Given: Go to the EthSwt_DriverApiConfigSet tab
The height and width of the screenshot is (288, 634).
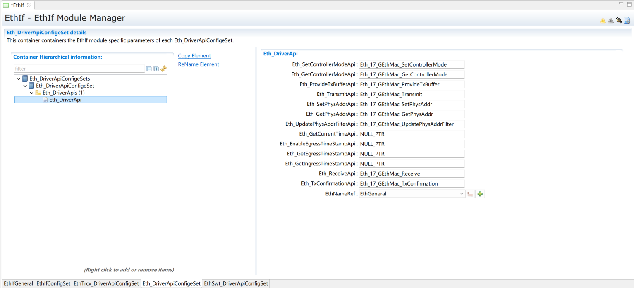Looking at the screenshot, I should [236, 283].
